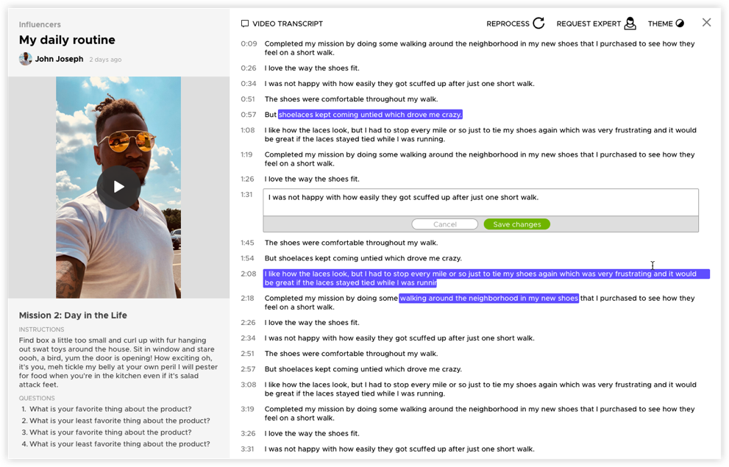The width and height of the screenshot is (729, 467).
Task: Click the 'Mission 2: Day in the Life' heading
Action: point(73,315)
